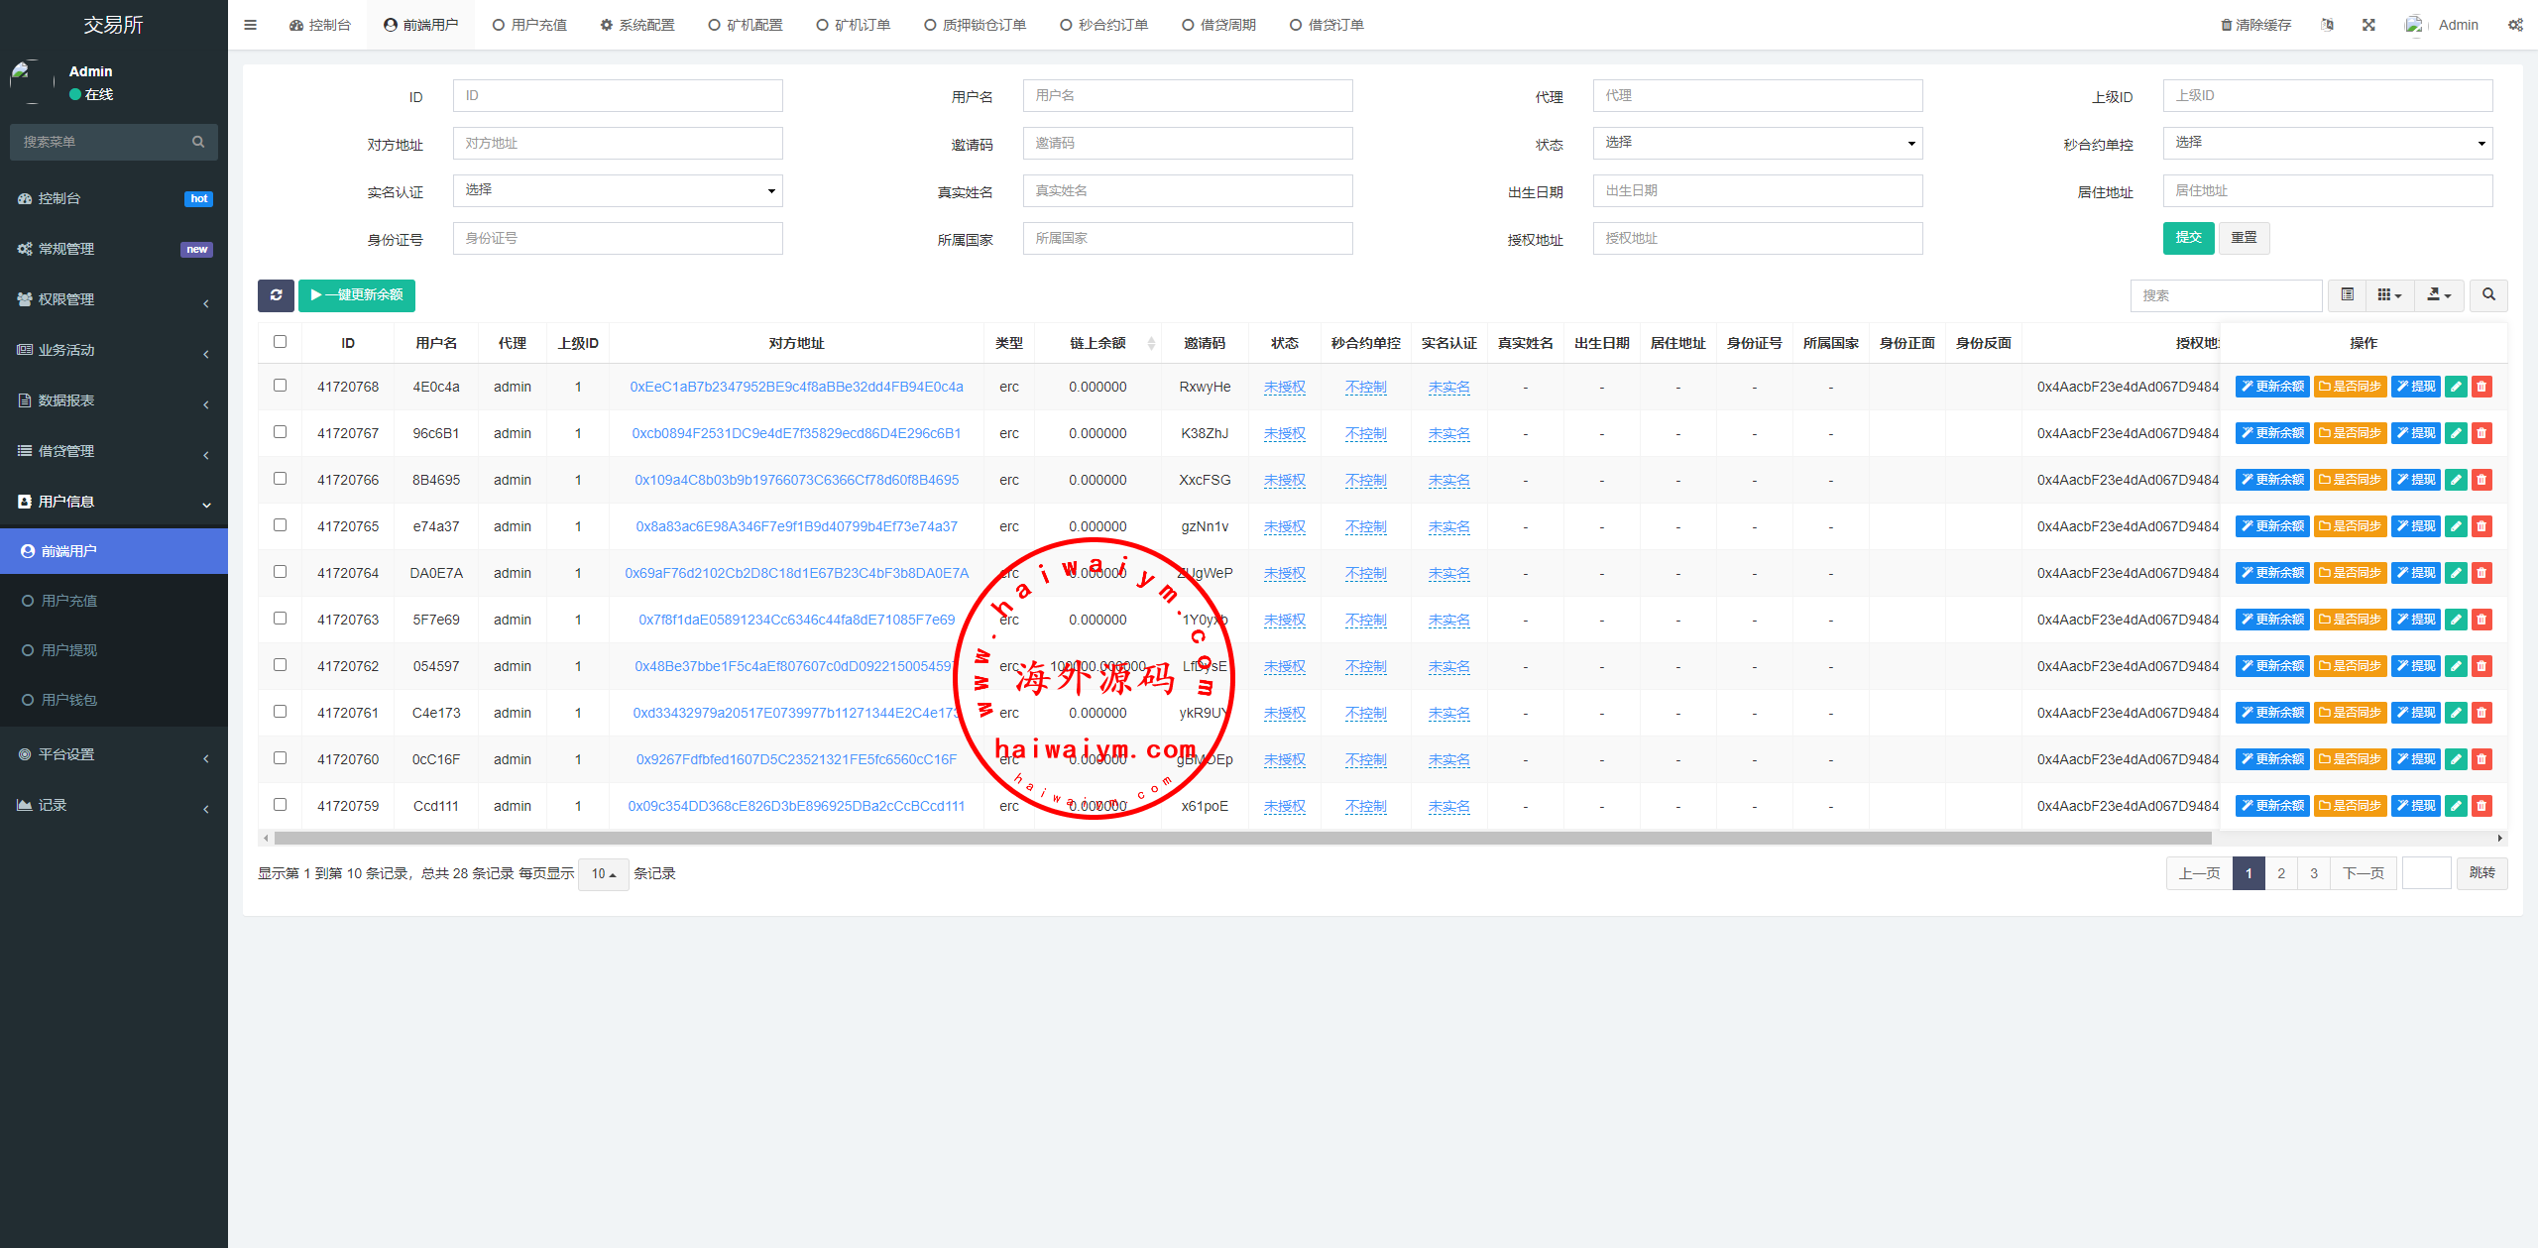
Task: Select the checkbox of row 41720759
Action: 280,805
